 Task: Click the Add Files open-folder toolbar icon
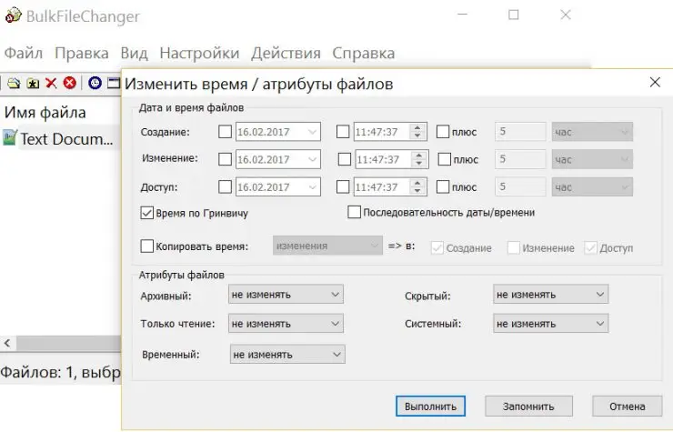pyautogui.click(x=14, y=83)
